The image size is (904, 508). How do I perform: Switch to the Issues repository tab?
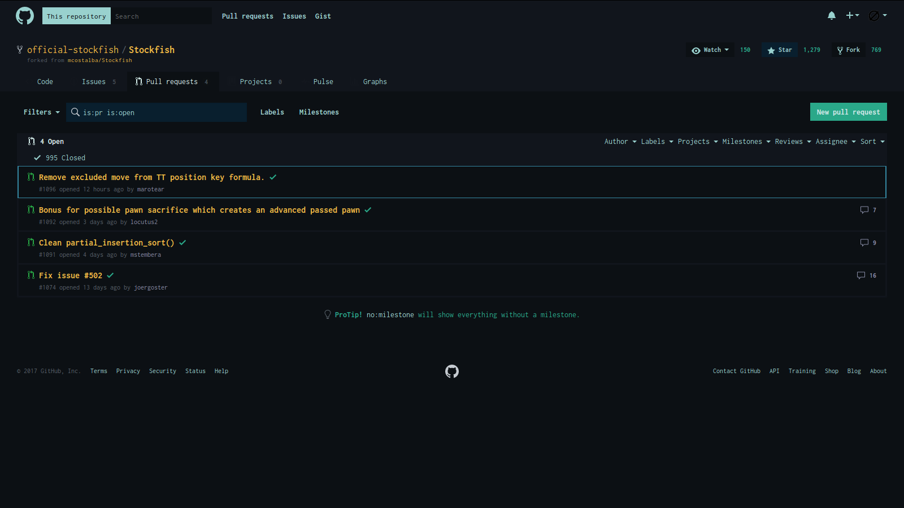98,82
